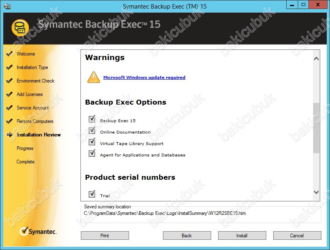
Task: Toggle the Backup Exec 15 checkbox
Action: pyautogui.click(x=92, y=119)
